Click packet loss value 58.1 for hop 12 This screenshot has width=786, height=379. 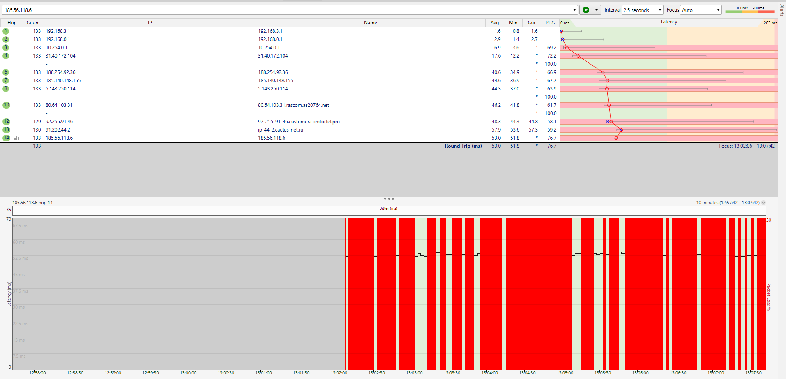(x=551, y=122)
